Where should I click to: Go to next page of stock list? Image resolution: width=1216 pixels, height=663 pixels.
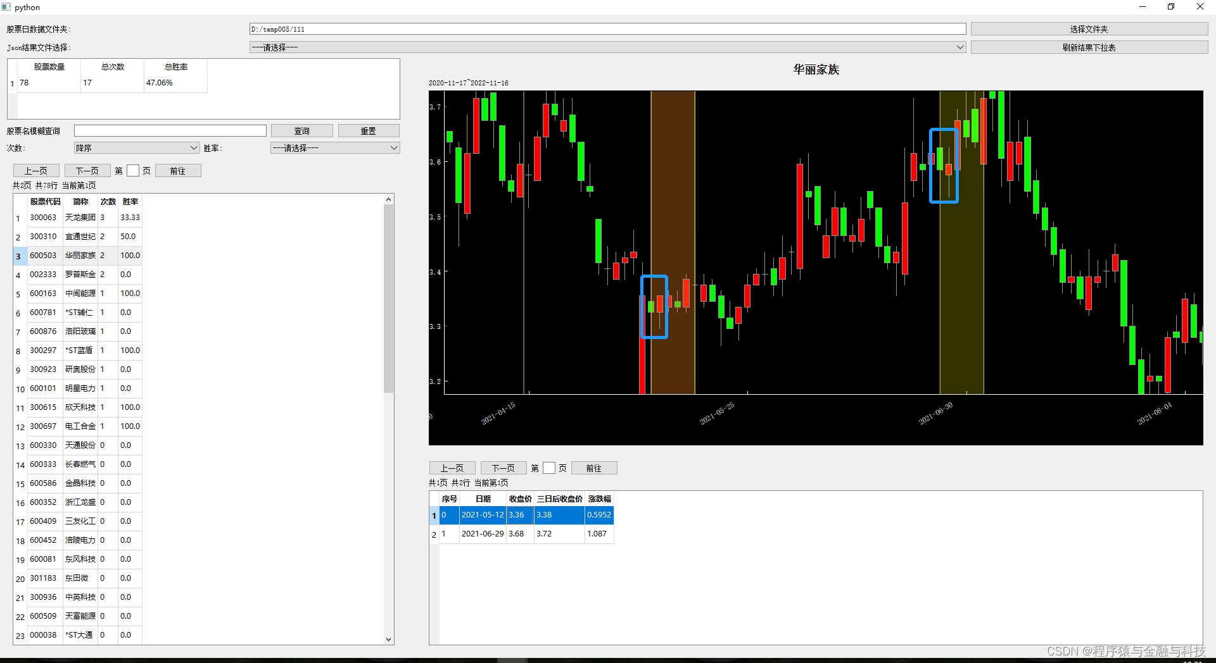(x=87, y=171)
